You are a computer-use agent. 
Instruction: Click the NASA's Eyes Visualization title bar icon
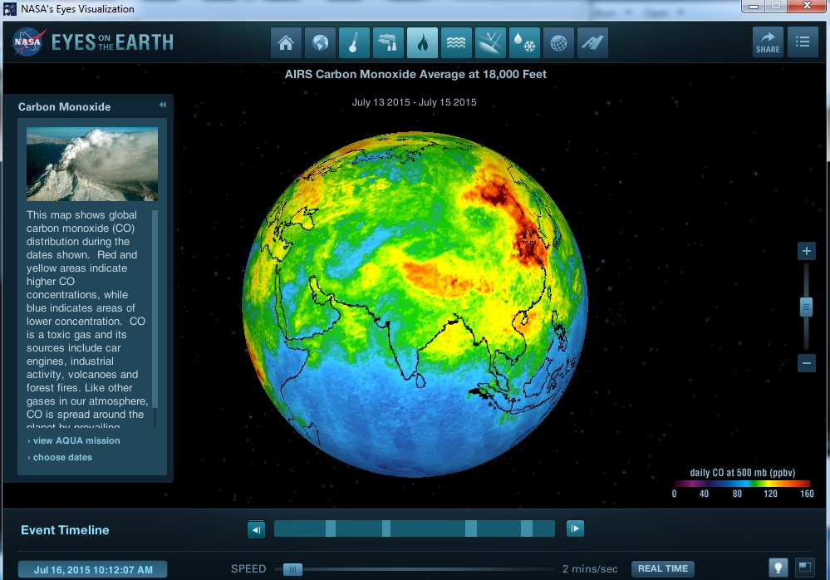(x=10, y=9)
